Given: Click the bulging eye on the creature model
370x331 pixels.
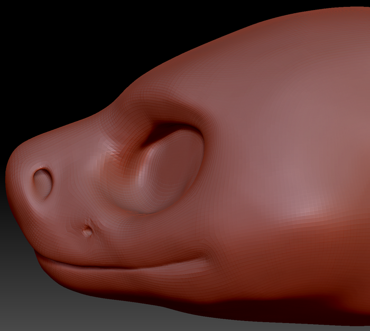Looking at the screenshot, I should pos(170,171).
